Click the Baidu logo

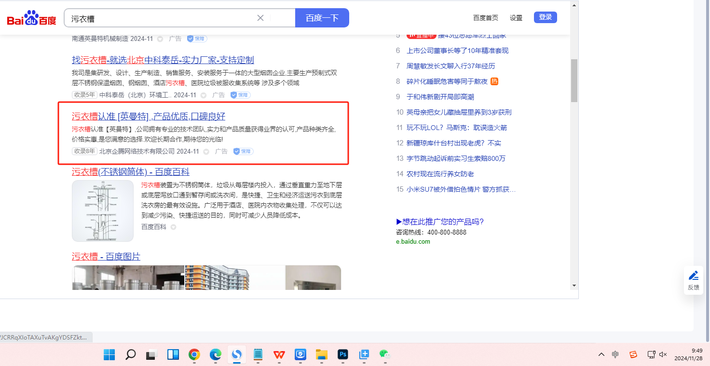pyautogui.click(x=31, y=18)
